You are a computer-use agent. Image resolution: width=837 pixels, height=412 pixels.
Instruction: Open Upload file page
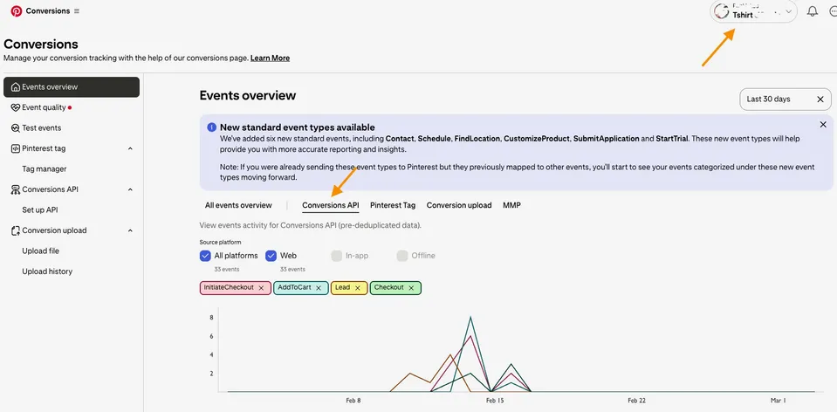40,251
